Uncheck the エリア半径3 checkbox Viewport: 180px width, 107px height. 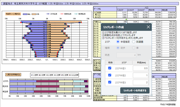pos(110,82)
